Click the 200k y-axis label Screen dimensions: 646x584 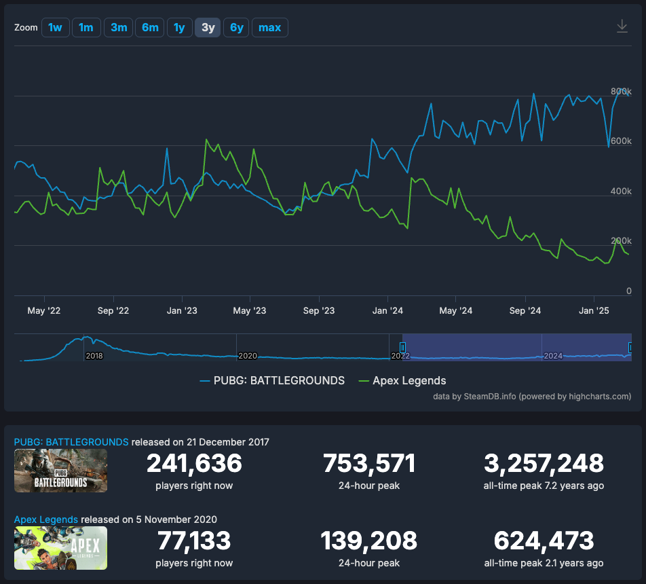pos(621,241)
